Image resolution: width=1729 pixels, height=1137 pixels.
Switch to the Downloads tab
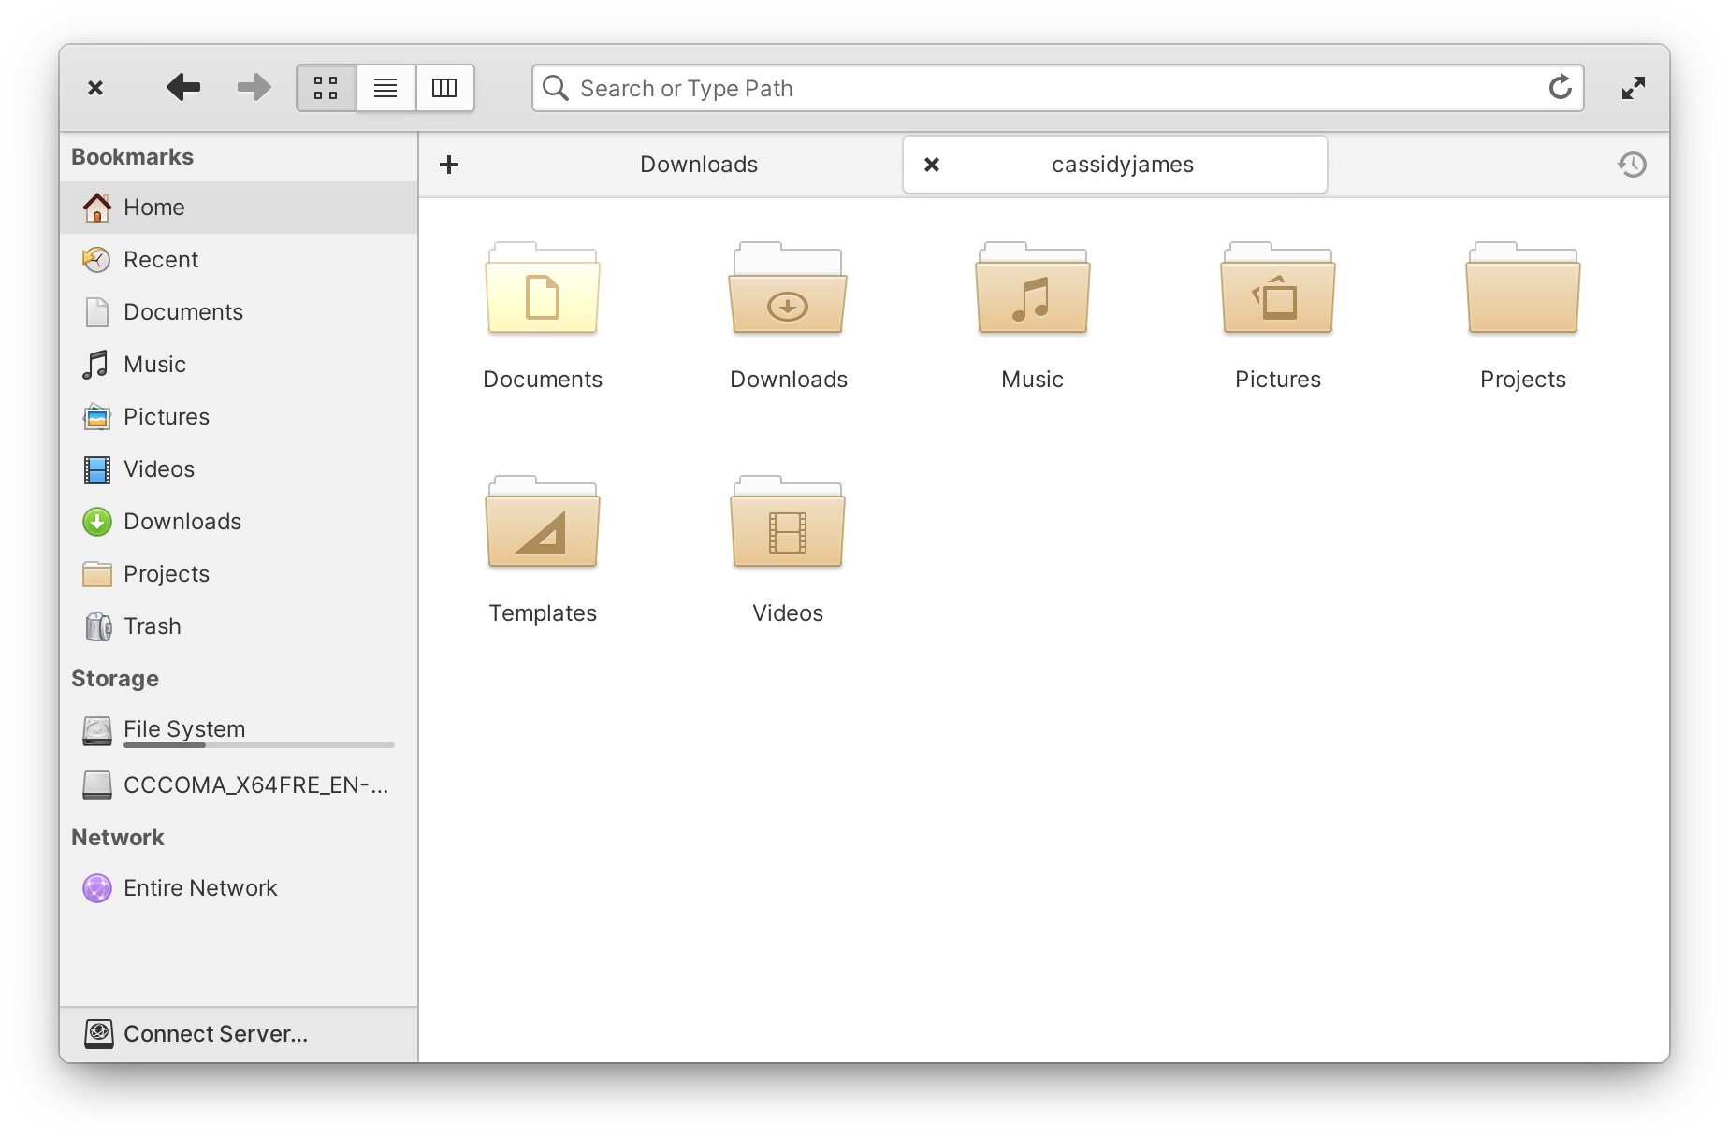coord(698,165)
